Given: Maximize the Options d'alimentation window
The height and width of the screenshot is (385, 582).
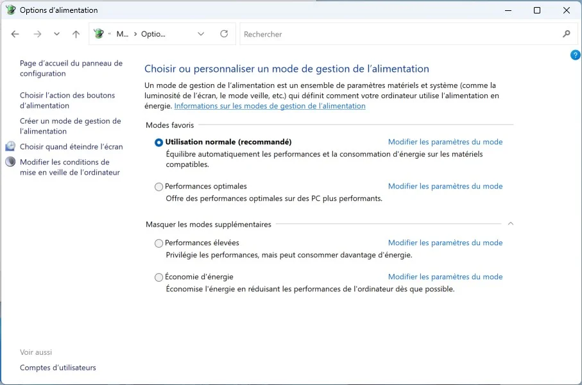Looking at the screenshot, I should click(x=537, y=10).
